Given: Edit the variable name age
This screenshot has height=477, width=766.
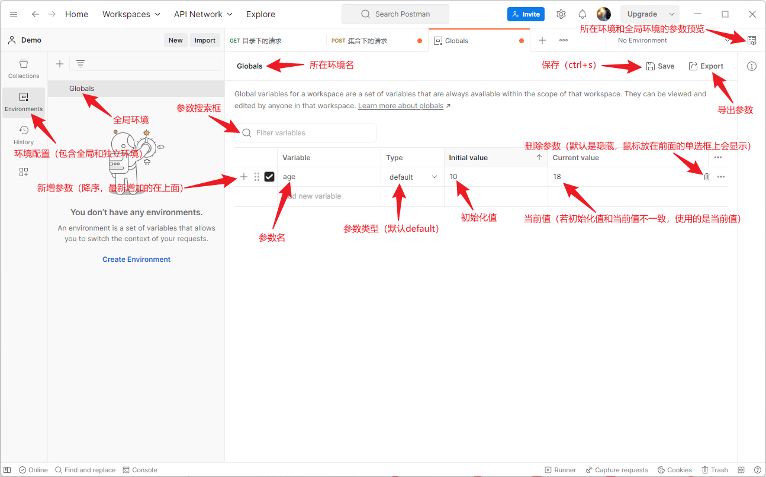Looking at the screenshot, I should click(x=329, y=177).
